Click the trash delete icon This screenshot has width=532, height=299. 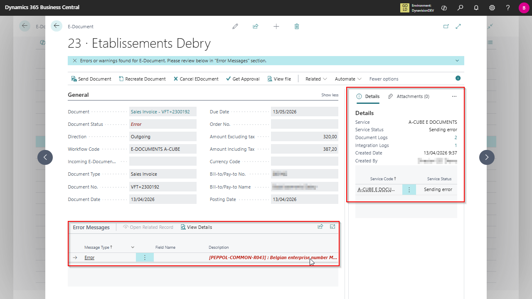coord(297,26)
